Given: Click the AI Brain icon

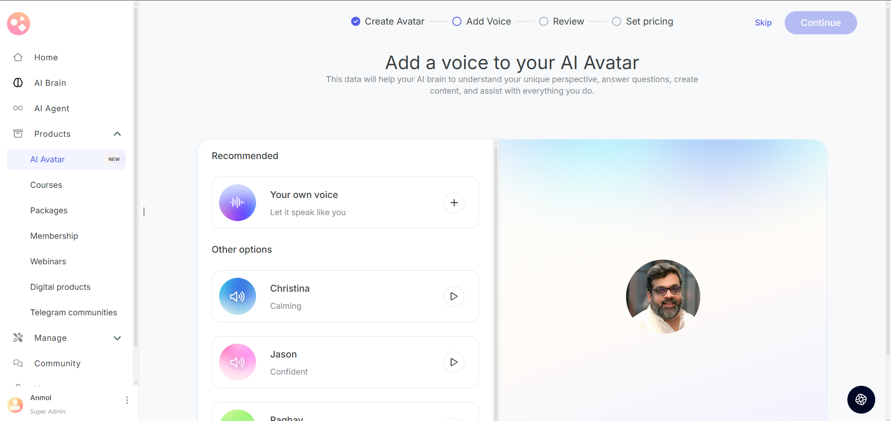Looking at the screenshot, I should click(x=18, y=83).
